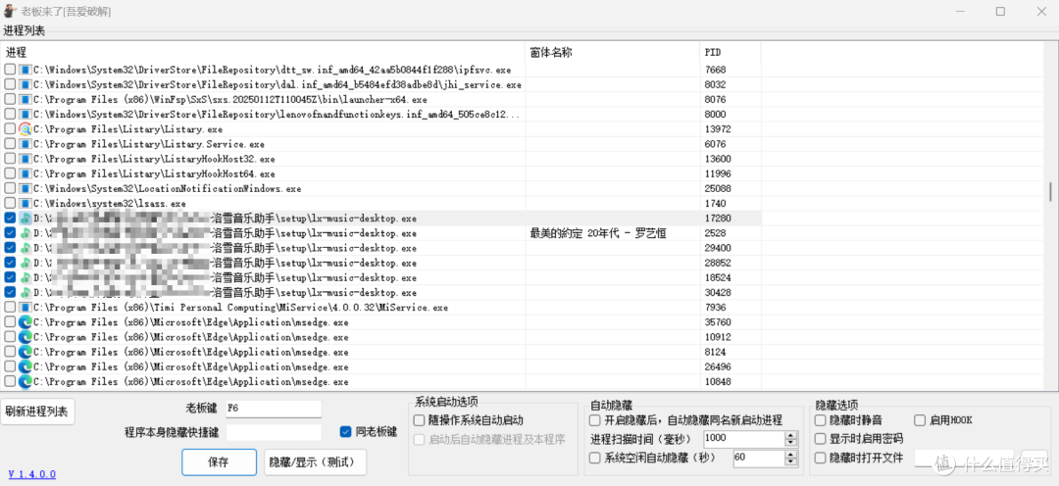
Task: Tick the 隐藏时打开文件 checkbox
Action: [x=820, y=458]
